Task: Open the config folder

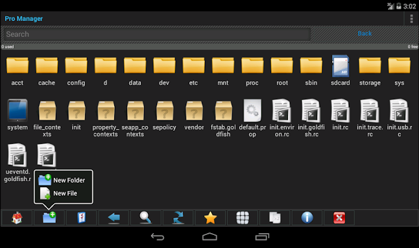Action: pyautogui.click(x=76, y=71)
